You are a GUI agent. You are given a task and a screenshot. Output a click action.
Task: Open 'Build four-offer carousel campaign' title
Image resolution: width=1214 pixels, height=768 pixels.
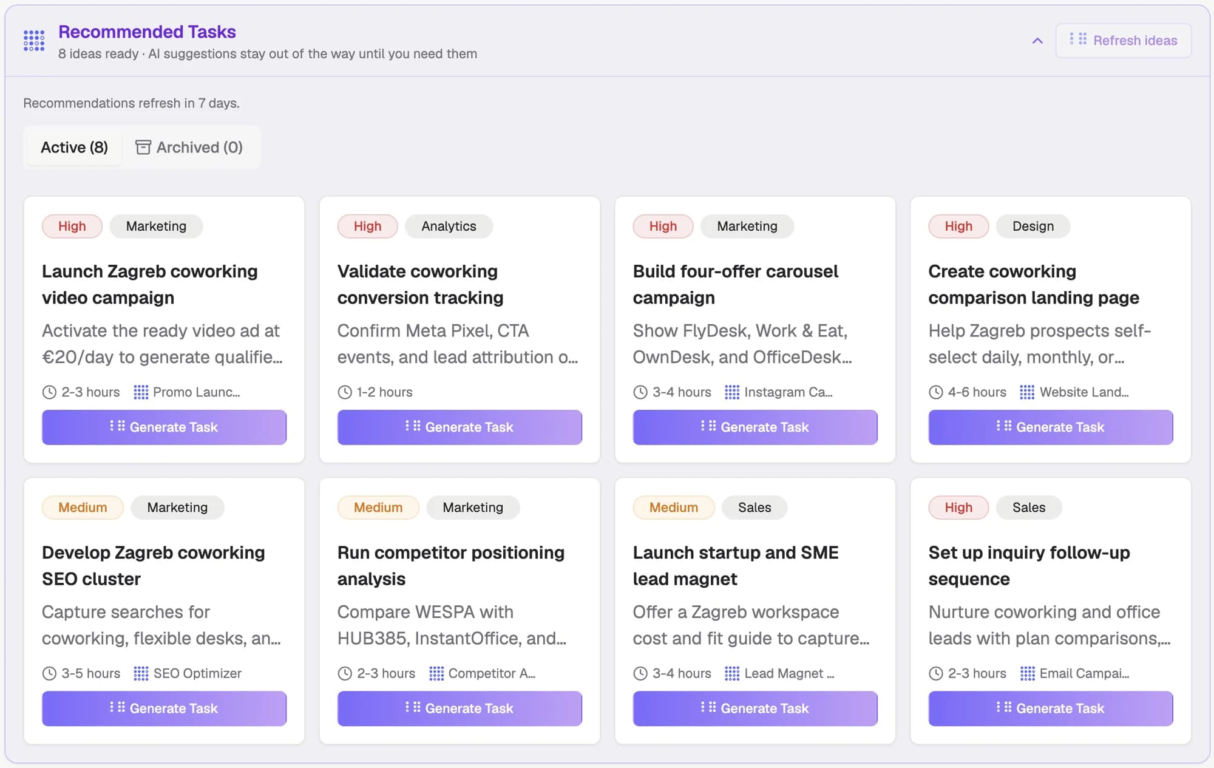736,284
